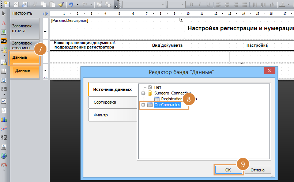Pick the barcode object tool
This screenshot has height=182, width=294.
(4, 89)
